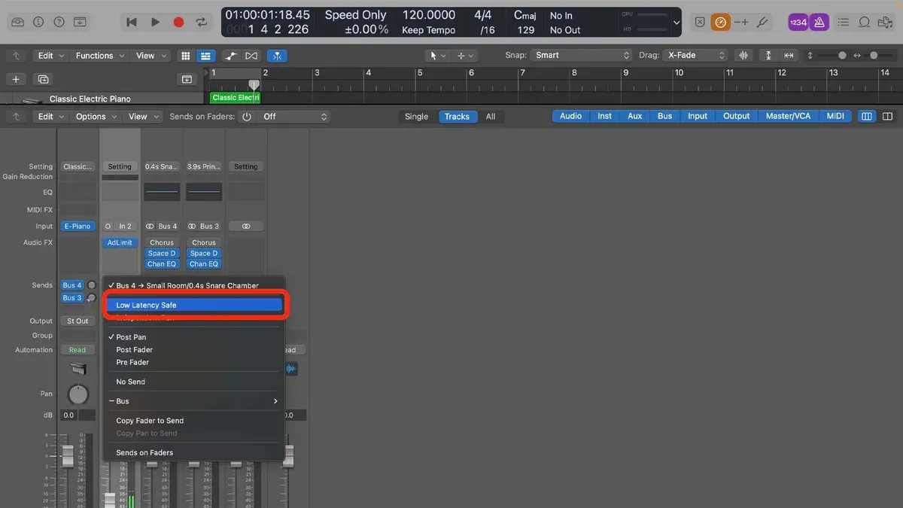Click the grid view icon in Tracks toolbar
The width and height of the screenshot is (903, 508).
coord(186,56)
